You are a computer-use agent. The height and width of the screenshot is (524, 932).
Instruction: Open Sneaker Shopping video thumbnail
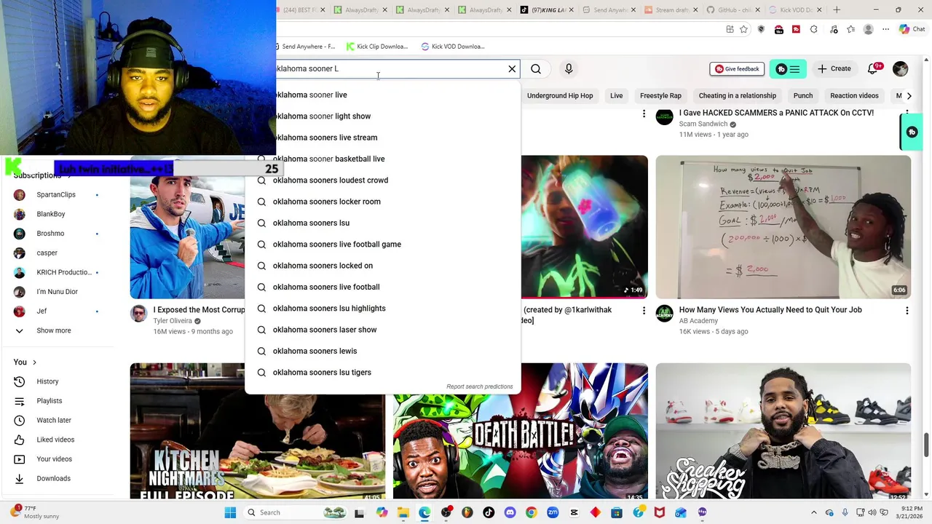point(783,431)
